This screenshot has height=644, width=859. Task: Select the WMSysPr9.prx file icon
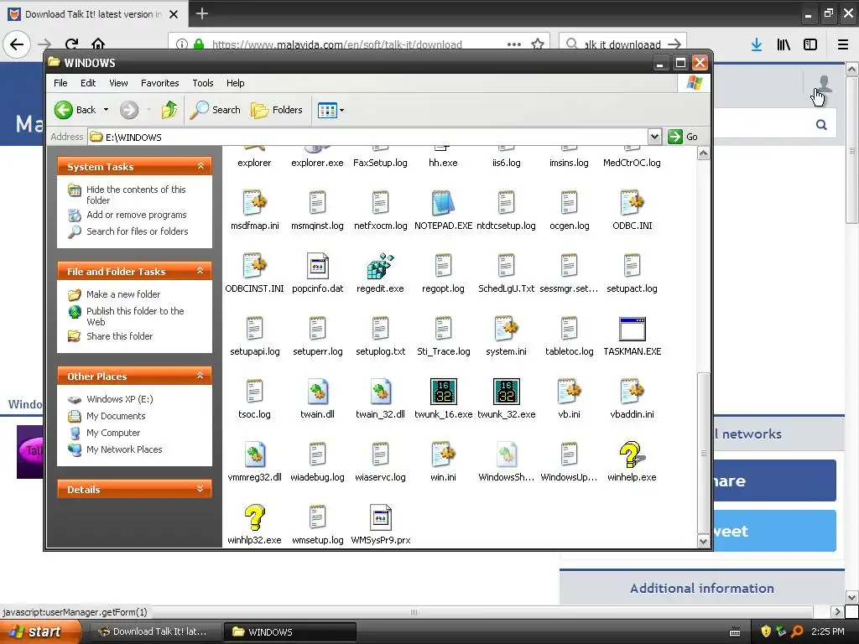click(x=380, y=517)
